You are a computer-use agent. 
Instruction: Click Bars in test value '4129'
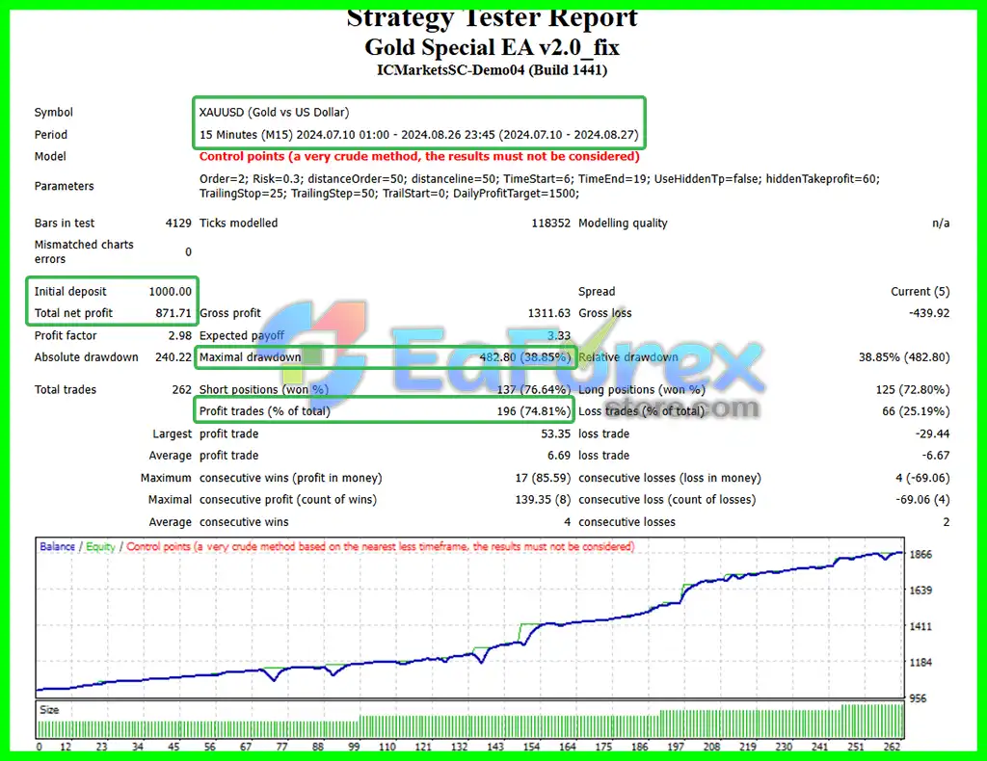point(178,223)
